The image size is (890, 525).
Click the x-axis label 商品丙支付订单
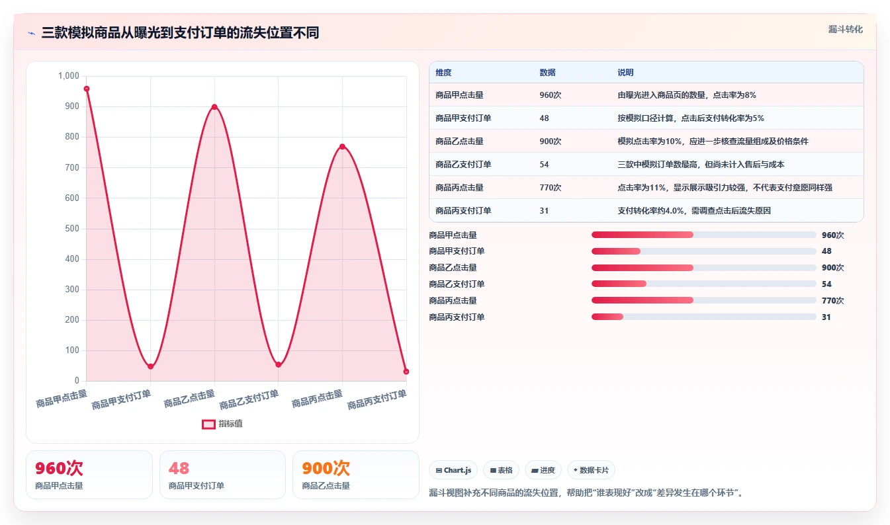[x=377, y=399]
